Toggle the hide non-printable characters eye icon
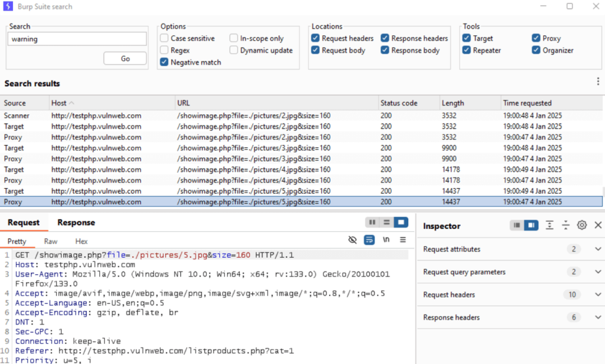The image size is (605, 364). pos(352,240)
